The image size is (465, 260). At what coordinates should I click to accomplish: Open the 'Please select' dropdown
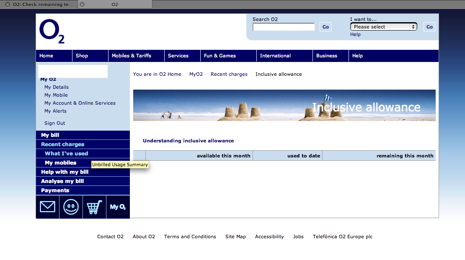point(383,27)
